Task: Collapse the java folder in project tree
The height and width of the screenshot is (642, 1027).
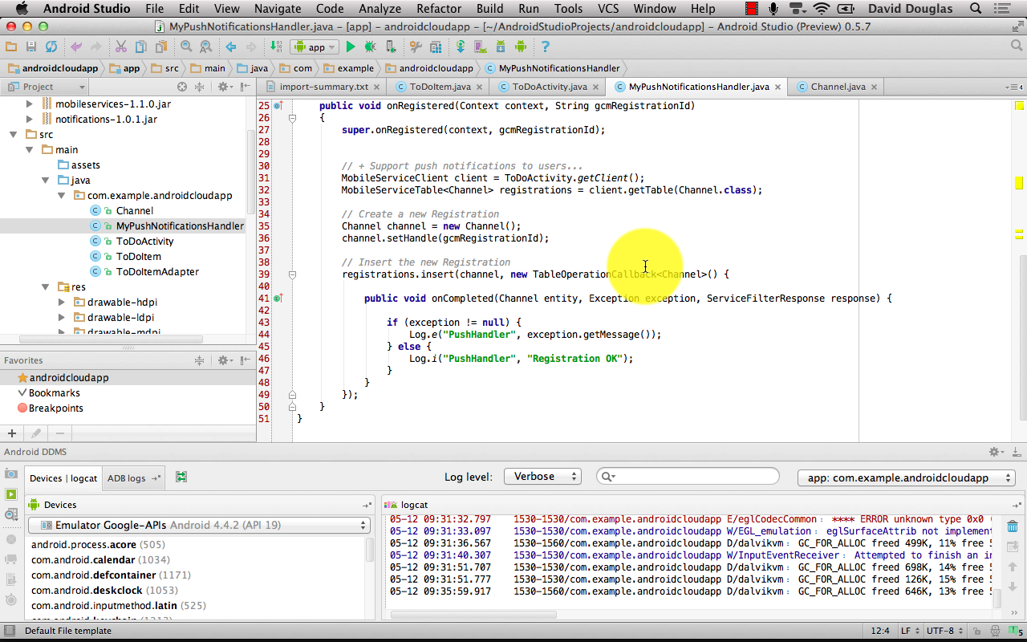Action: [x=46, y=181]
